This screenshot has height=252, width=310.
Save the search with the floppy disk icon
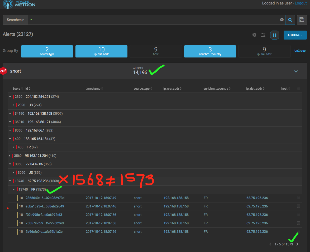[302, 20]
